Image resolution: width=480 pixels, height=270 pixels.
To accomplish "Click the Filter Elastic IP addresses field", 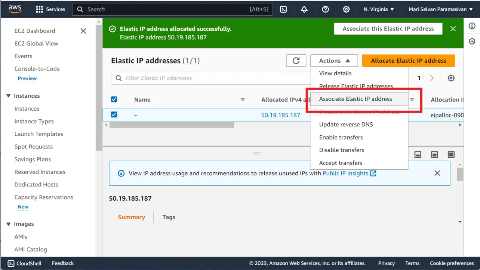I will click(211, 78).
